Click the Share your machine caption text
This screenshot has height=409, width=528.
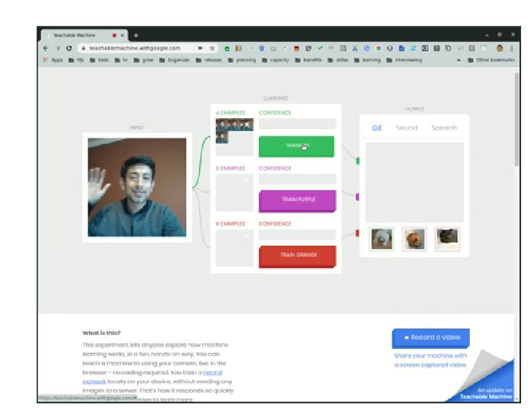coord(430,360)
